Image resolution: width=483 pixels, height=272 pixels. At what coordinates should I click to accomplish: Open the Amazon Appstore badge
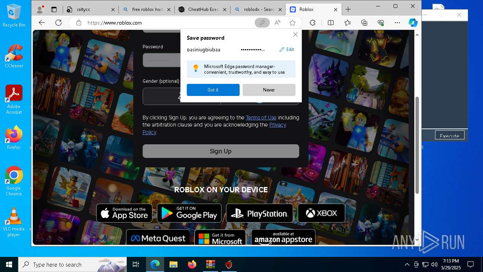pos(283,238)
